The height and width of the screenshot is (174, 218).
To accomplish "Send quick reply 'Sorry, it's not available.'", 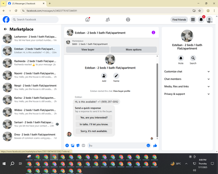I will (x=94, y=131).
